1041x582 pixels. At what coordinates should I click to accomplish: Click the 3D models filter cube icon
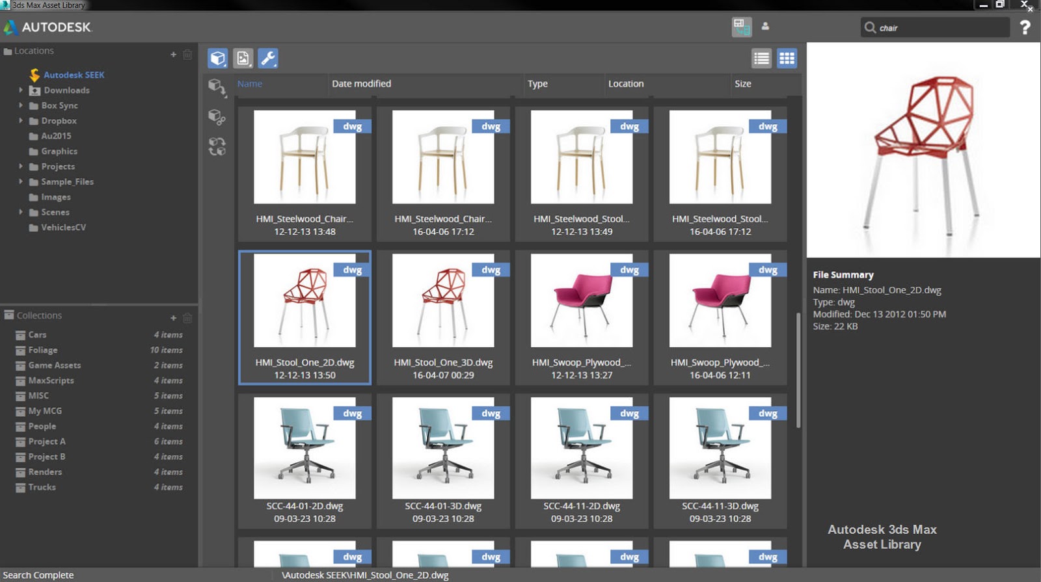(x=218, y=59)
